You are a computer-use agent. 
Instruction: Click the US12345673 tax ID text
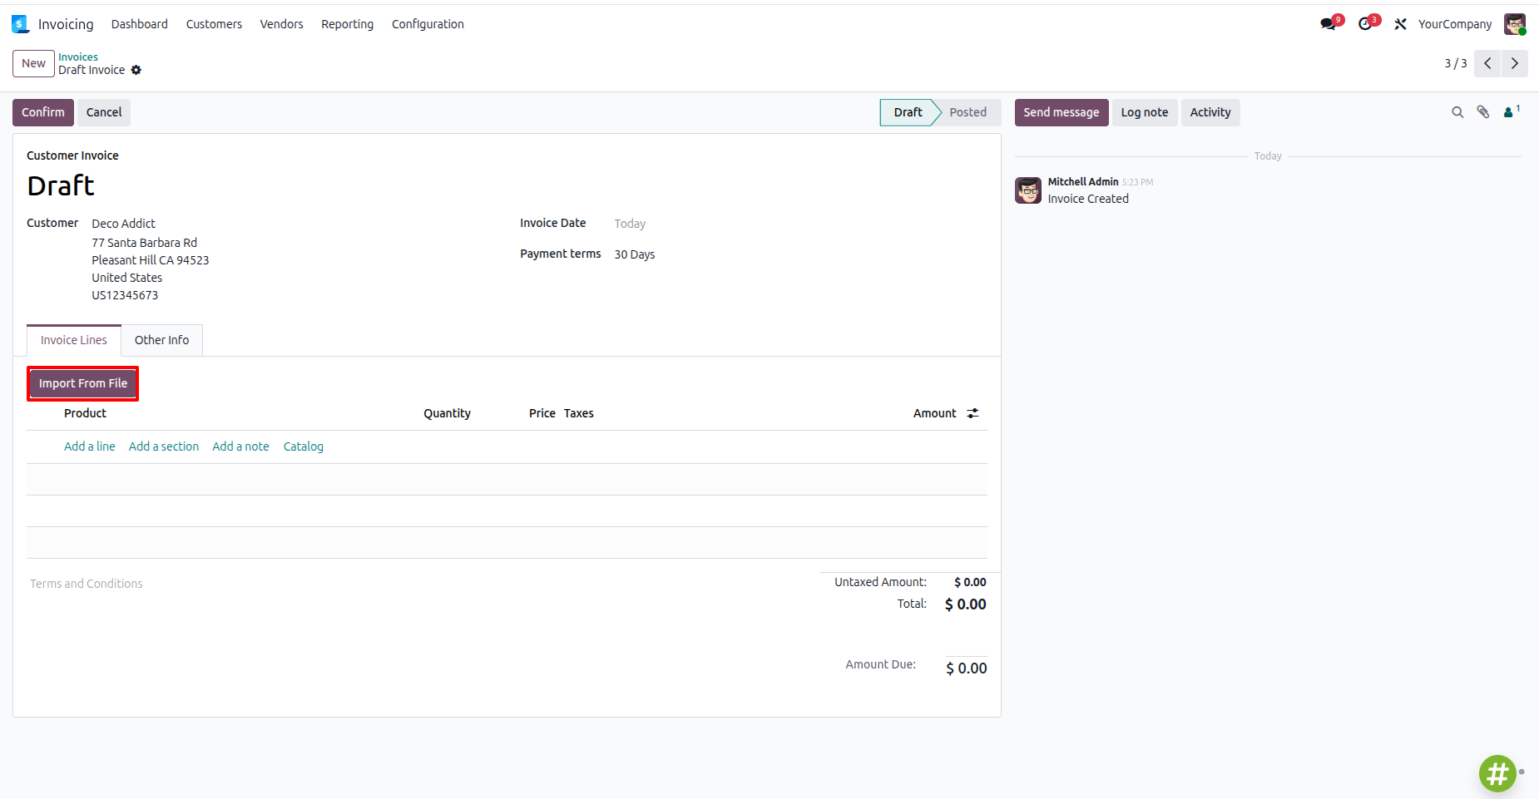[x=125, y=295]
